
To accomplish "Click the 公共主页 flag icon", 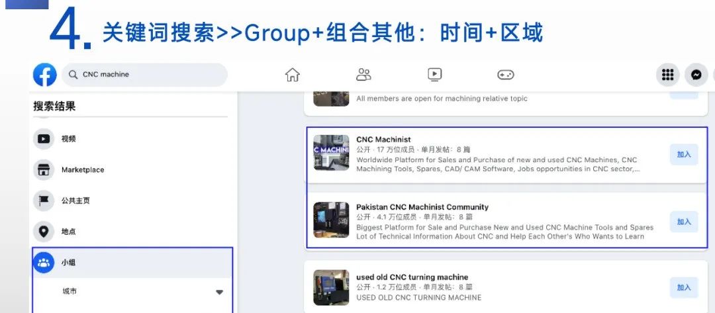I will click(44, 201).
